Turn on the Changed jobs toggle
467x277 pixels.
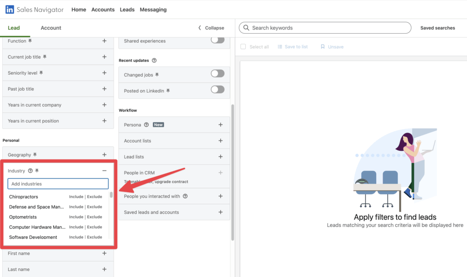218,73
